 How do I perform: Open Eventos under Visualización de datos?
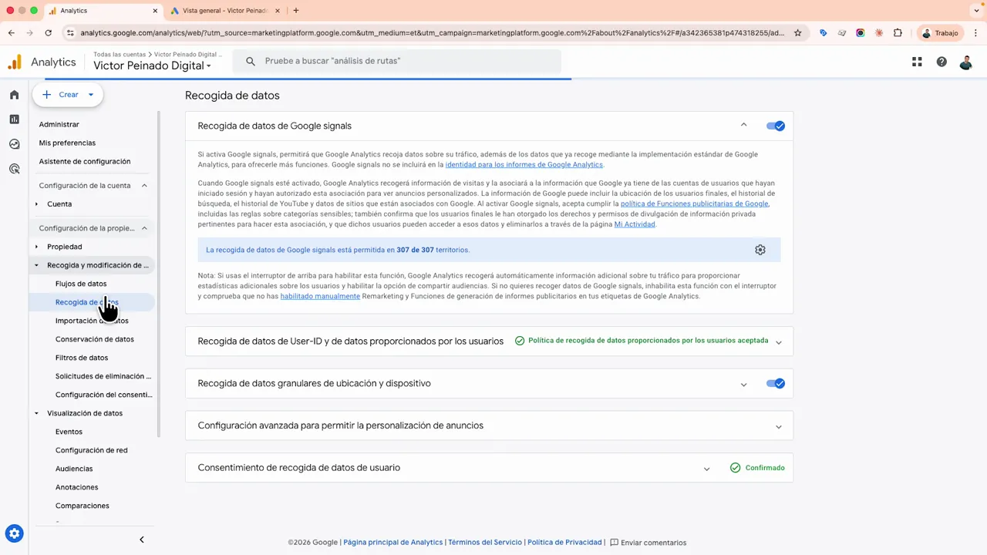coord(69,432)
